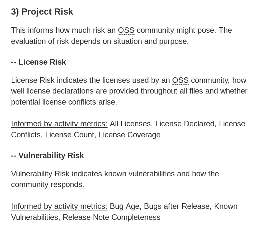255x227 pixels.
Task: Click the "License Count" metric text
Action: (x=70, y=135)
